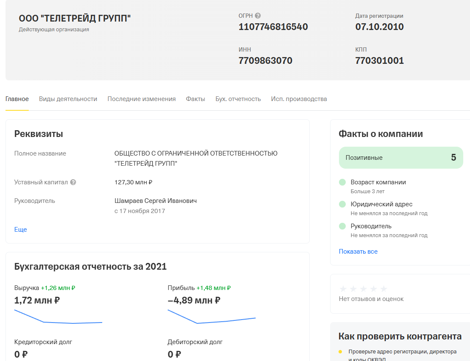Click the ИНН number 7709863070
Image resolution: width=470 pixels, height=361 pixels.
pyautogui.click(x=265, y=60)
